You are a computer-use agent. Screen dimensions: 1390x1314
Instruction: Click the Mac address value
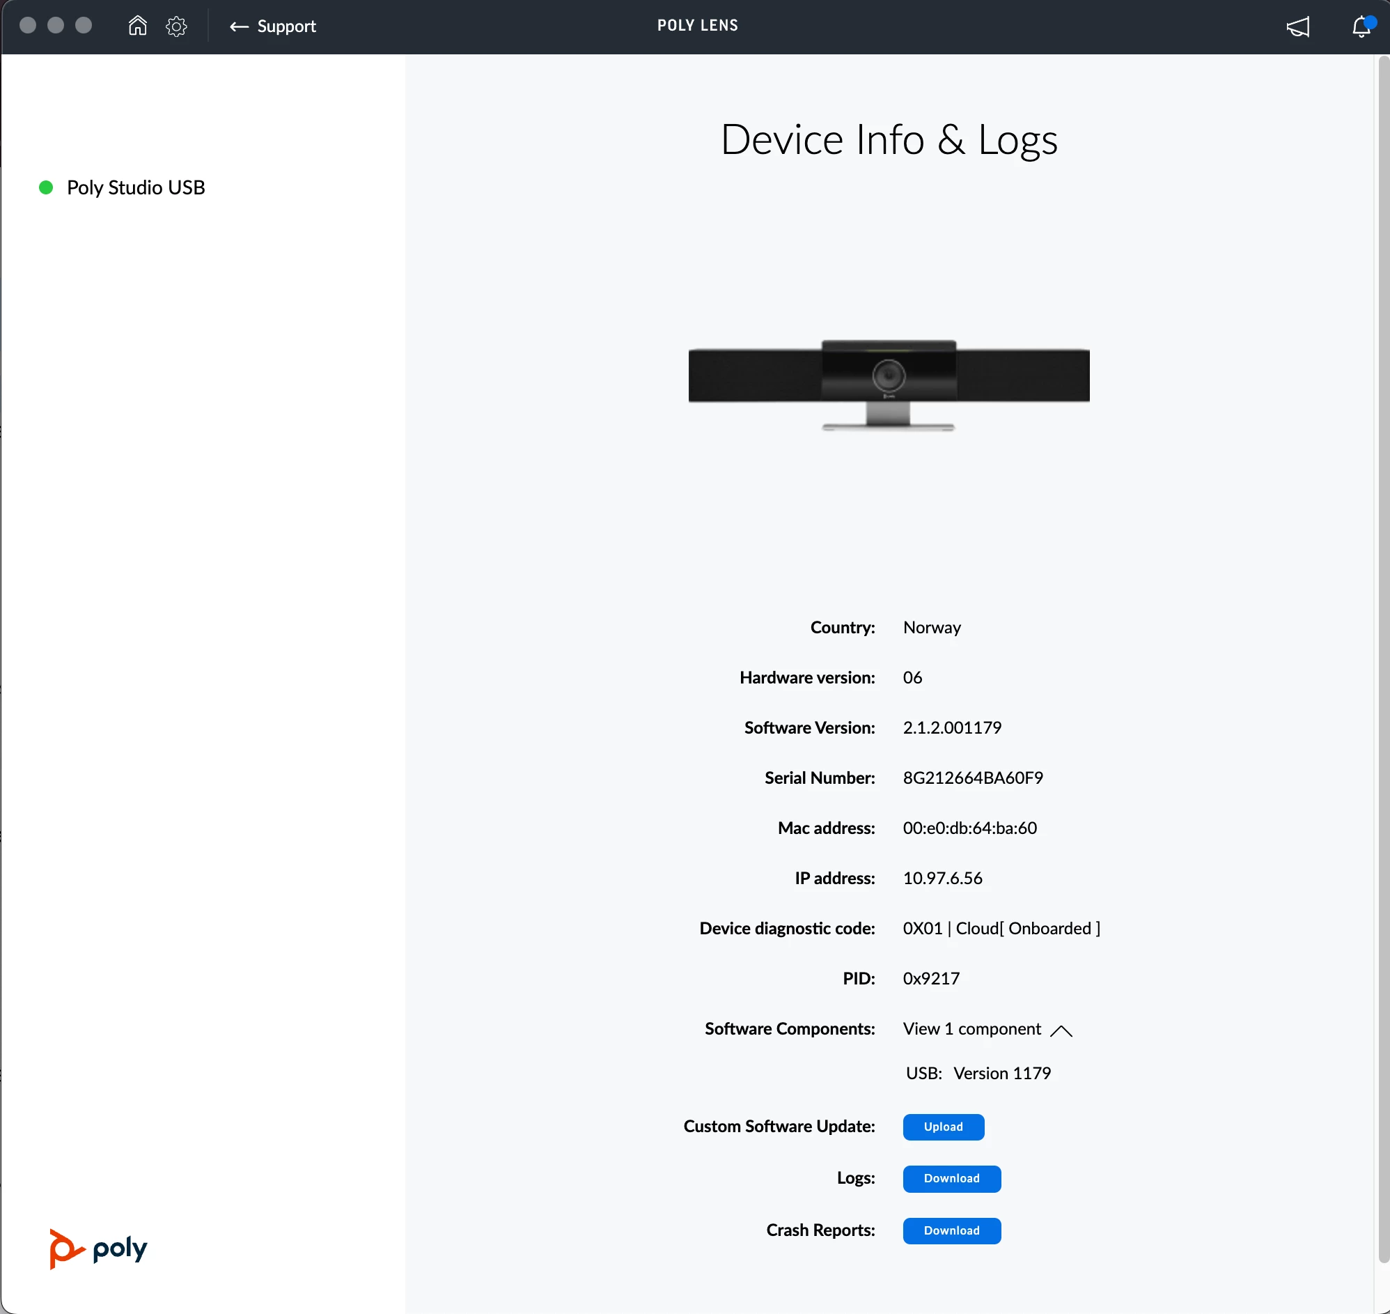969,828
